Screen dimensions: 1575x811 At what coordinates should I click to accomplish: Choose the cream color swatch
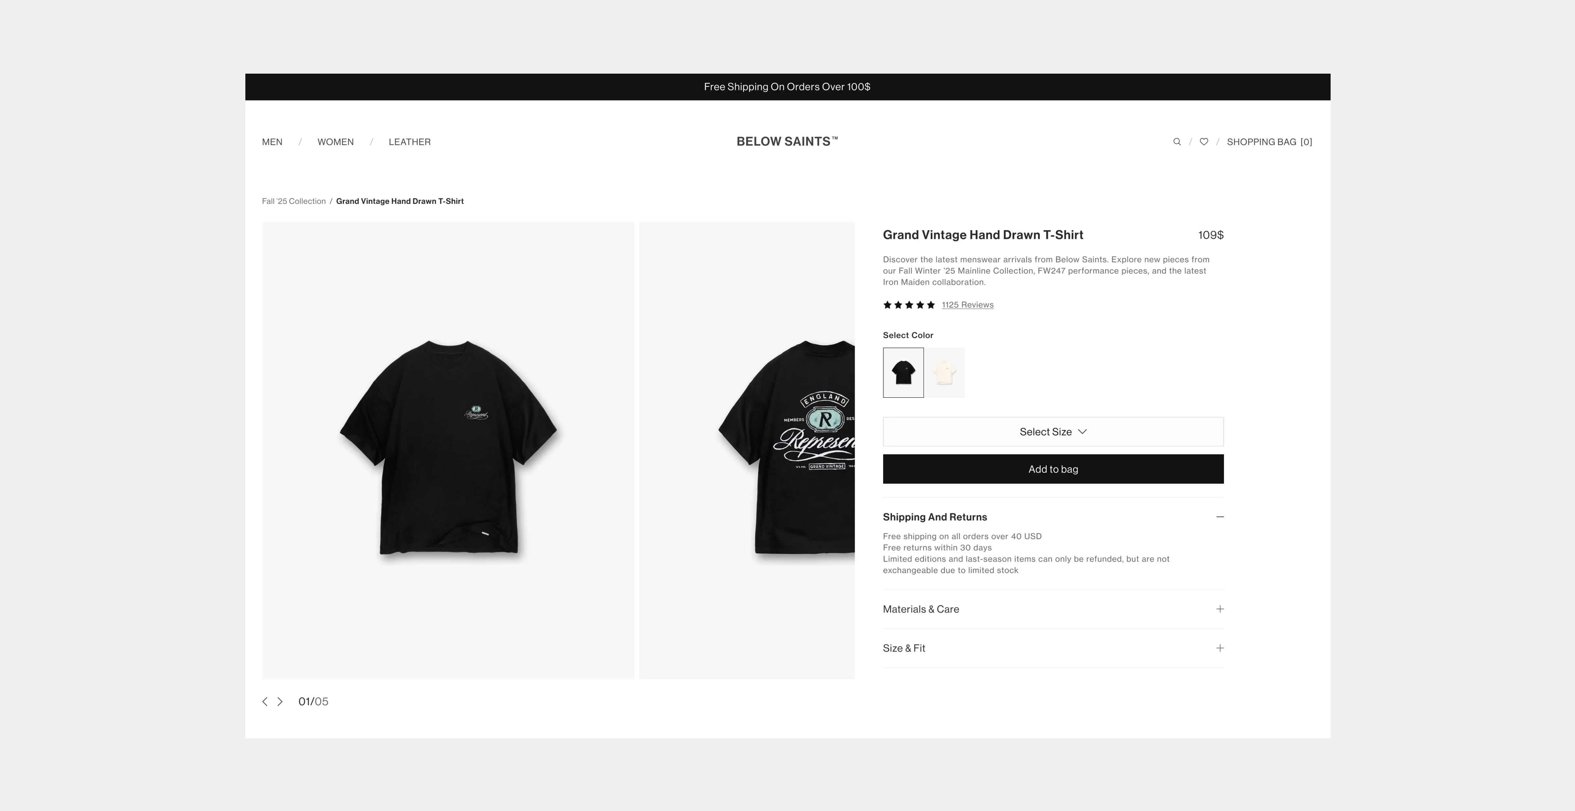pyautogui.click(x=945, y=372)
